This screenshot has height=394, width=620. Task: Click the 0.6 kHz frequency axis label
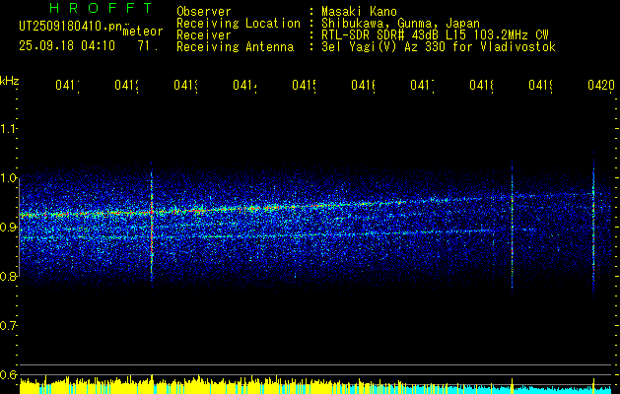tap(8, 374)
